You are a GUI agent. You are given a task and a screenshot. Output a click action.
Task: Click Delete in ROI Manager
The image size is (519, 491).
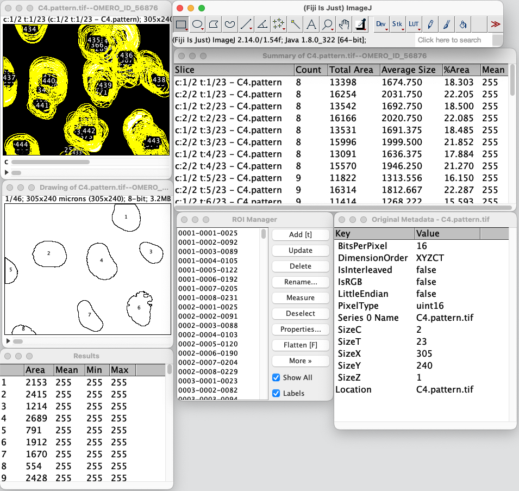click(301, 266)
